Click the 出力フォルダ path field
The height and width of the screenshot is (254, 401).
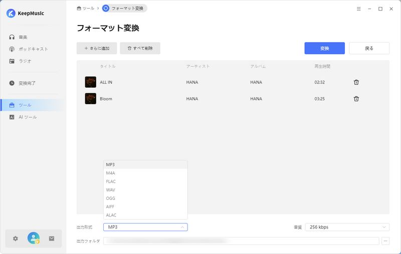point(241,241)
